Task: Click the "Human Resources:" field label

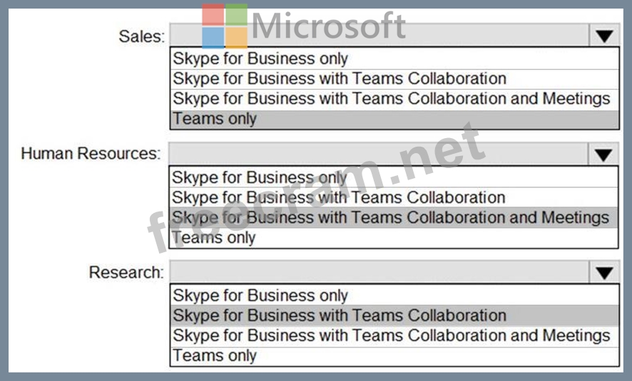Action: click(91, 154)
